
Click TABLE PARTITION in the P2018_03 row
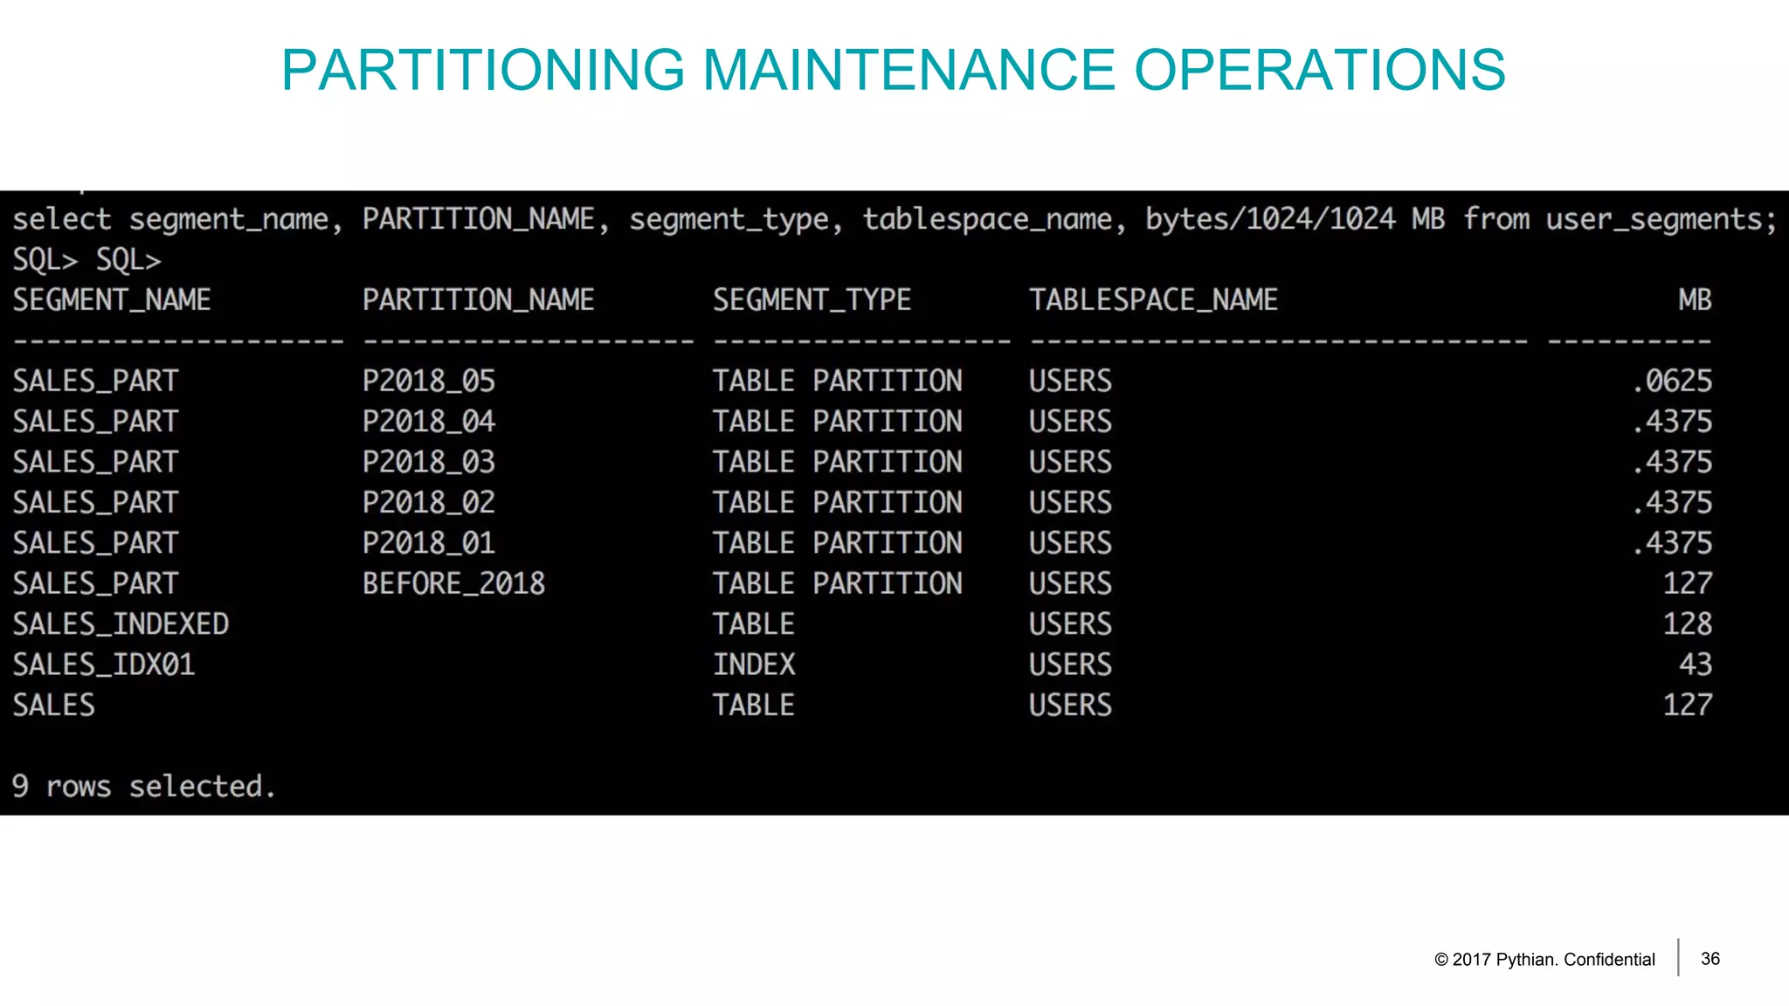point(838,462)
